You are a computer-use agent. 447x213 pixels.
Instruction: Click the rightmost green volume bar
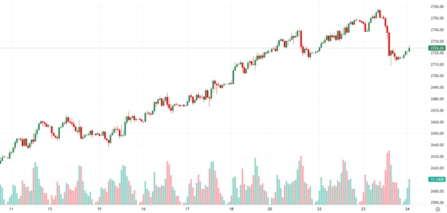tap(409, 192)
